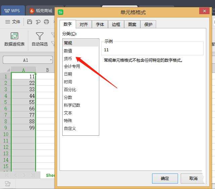Viewport: 215px width, 189px height.
Task: Select 会计专用 category
Action: (81, 66)
